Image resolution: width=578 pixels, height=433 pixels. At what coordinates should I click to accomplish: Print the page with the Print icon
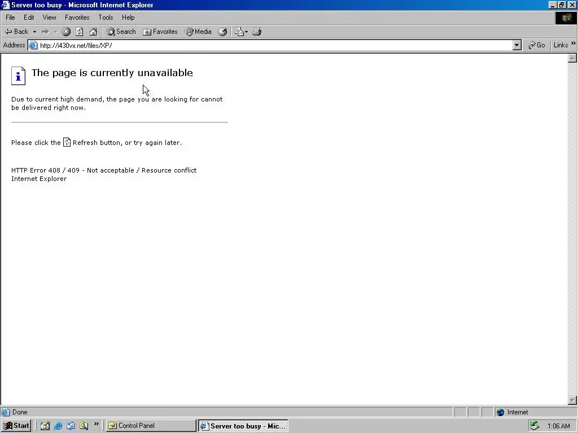[x=257, y=32]
